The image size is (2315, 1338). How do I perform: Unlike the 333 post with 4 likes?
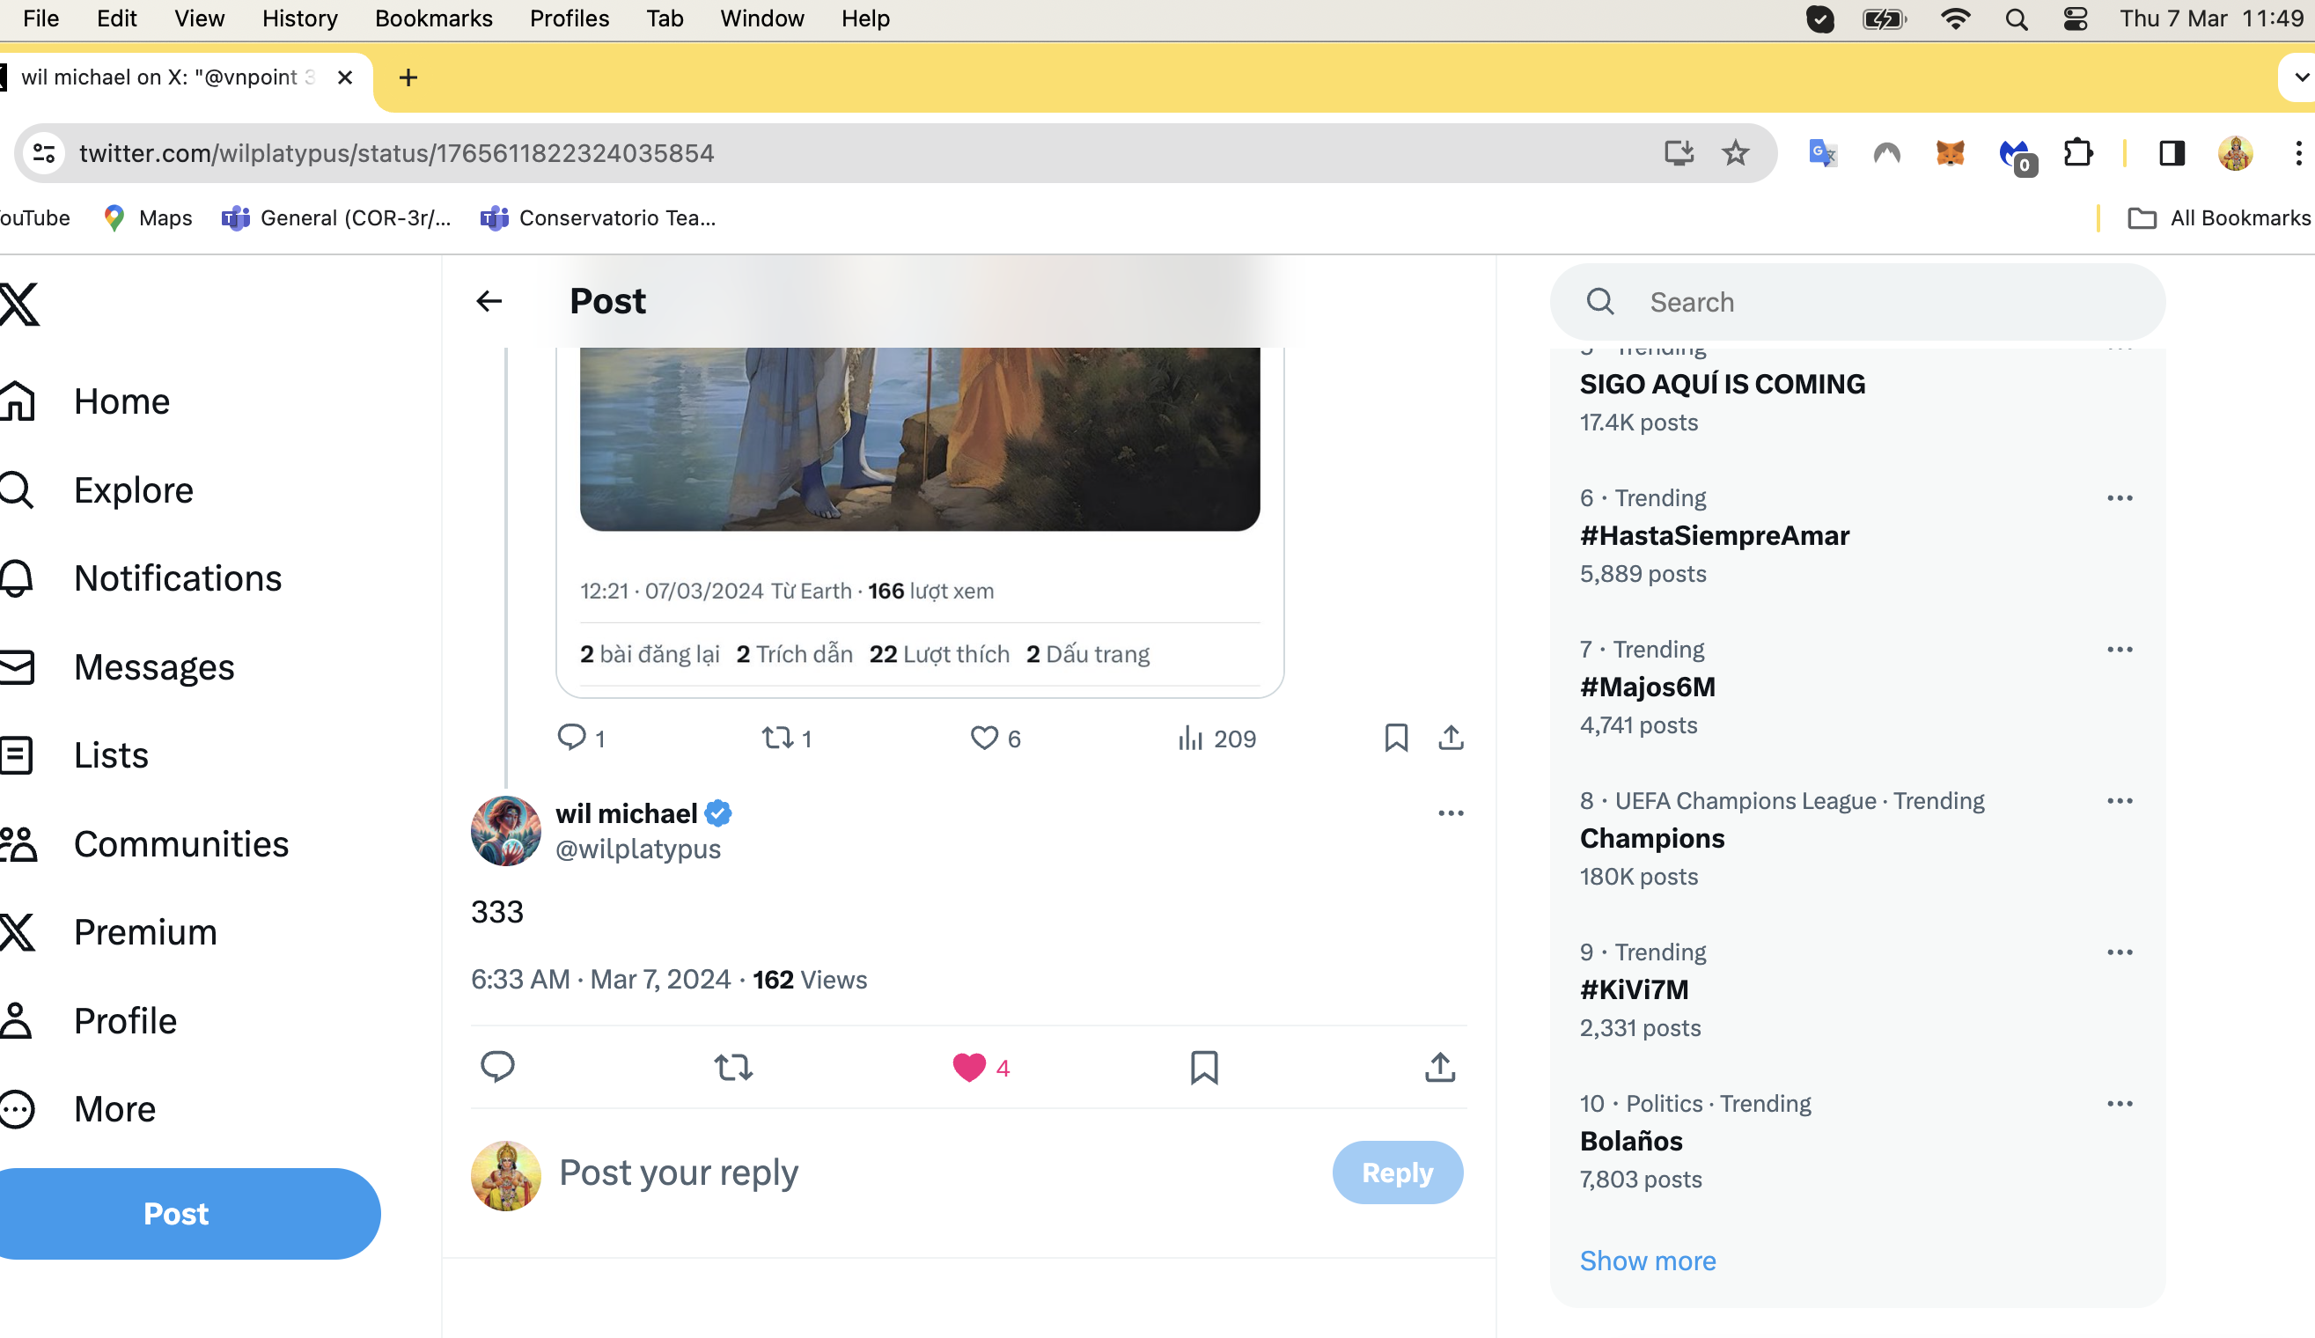[x=981, y=1067]
